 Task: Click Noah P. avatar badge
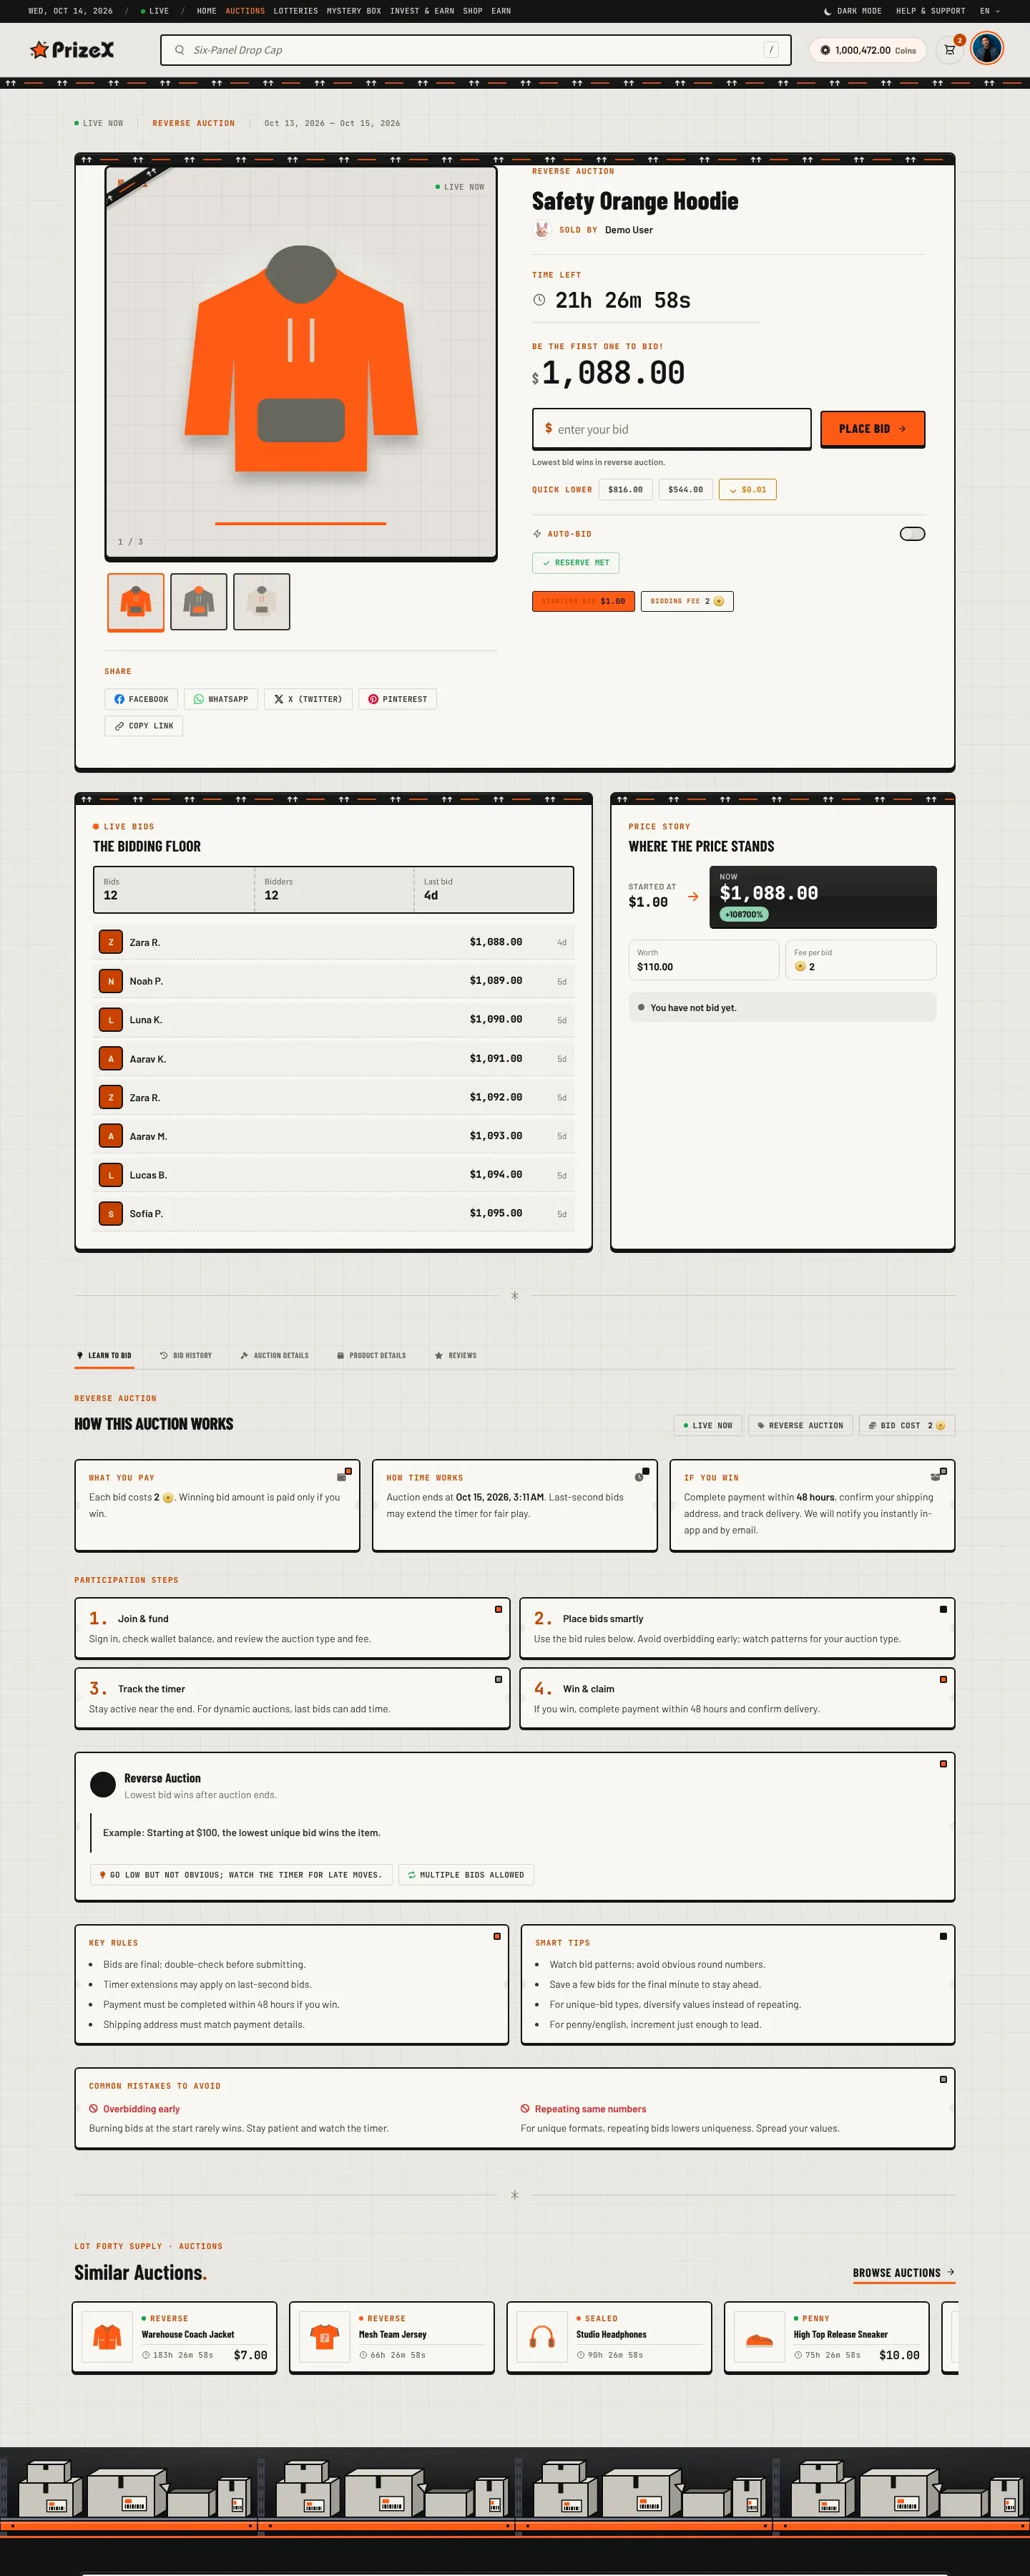(x=111, y=981)
